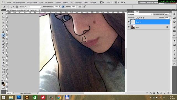
Task: Set foreground color swatch
Action: 3,83
